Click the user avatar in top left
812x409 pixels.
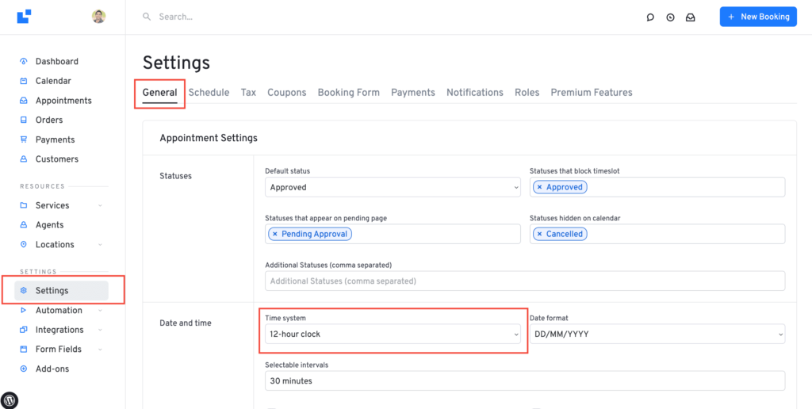point(98,17)
